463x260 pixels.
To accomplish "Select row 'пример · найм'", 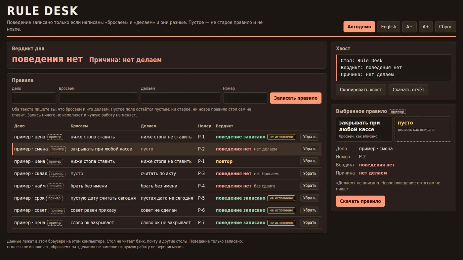I will pos(167,186).
